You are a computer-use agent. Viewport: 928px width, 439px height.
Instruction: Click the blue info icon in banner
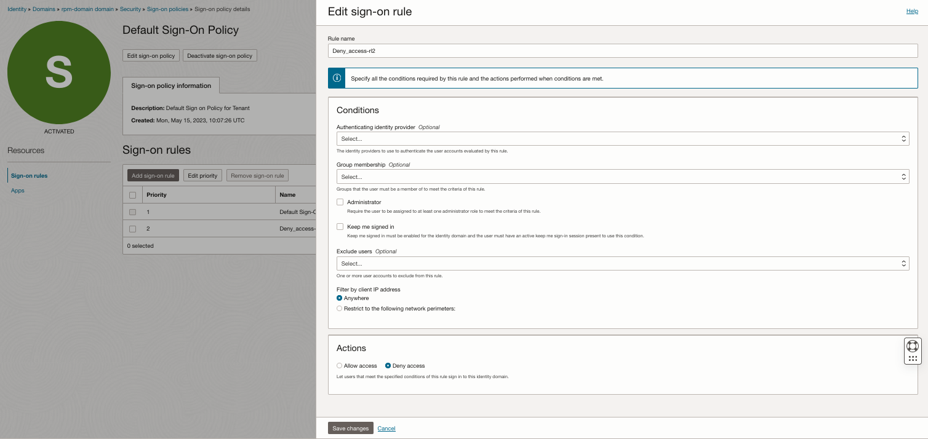tap(337, 78)
